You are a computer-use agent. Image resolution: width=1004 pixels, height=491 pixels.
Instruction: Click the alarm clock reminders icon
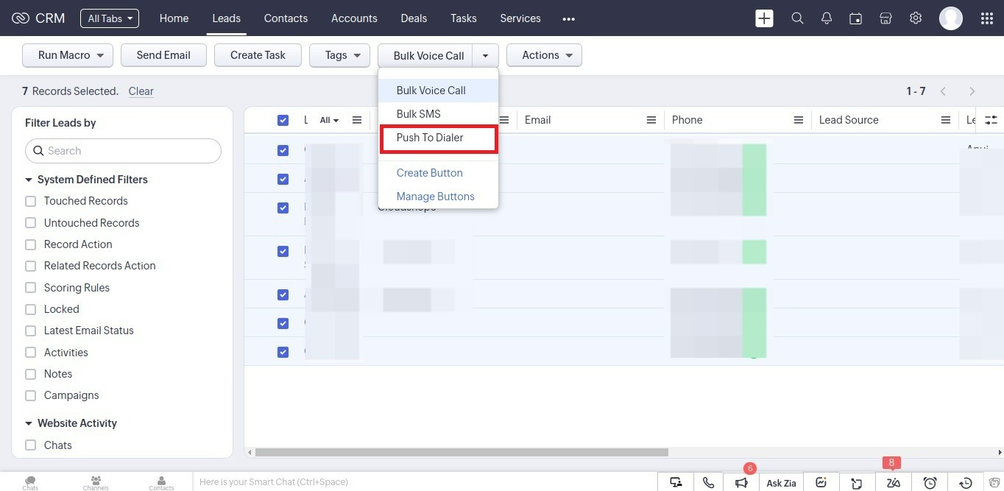930,483
